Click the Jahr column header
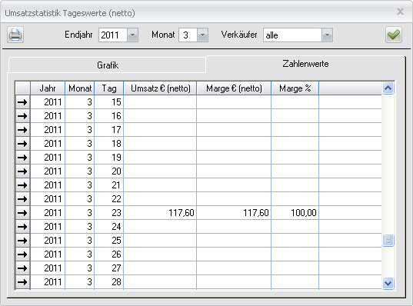Screen dimensions: 413x306 [x=48, y=88]
